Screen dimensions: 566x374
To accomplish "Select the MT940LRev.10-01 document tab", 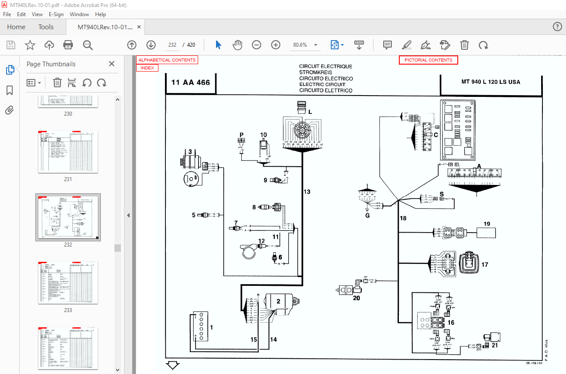I will pos(105,27).
